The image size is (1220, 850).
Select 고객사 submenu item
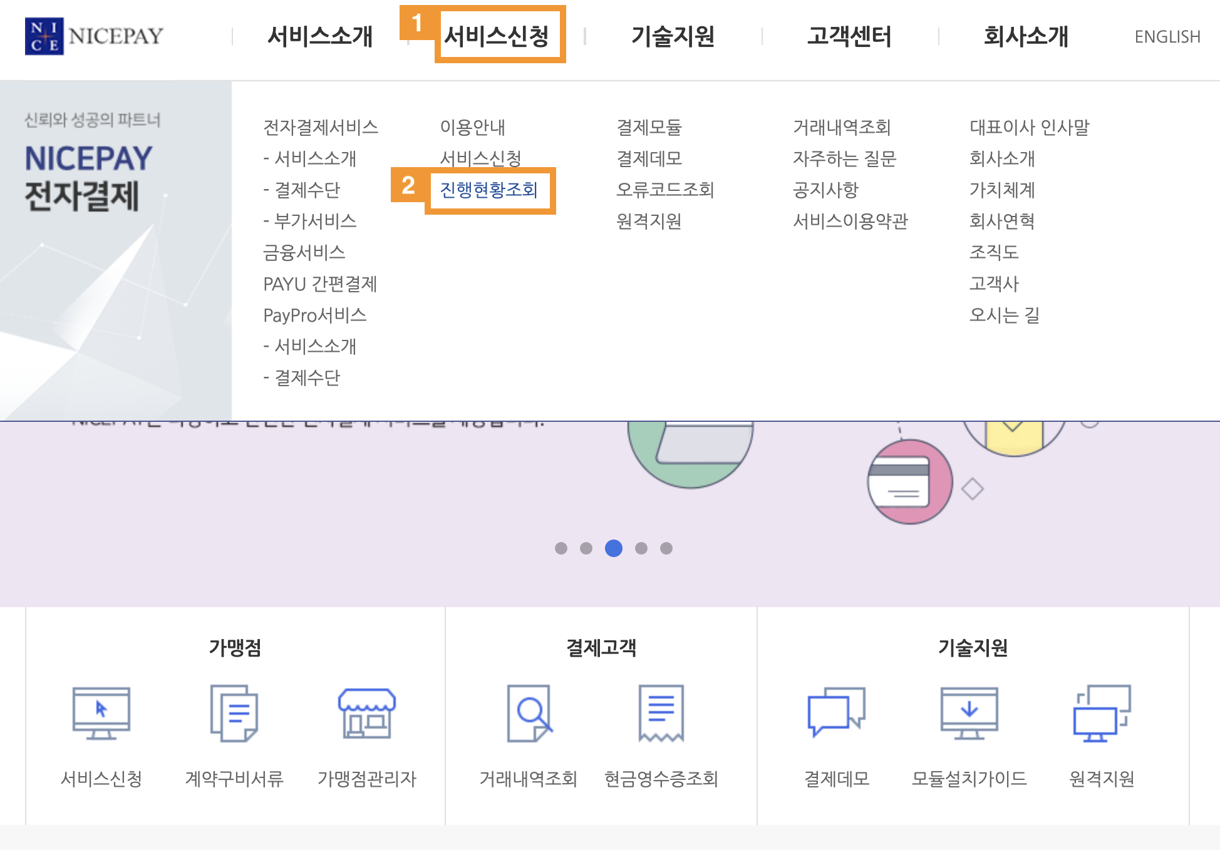click(995, 284)
